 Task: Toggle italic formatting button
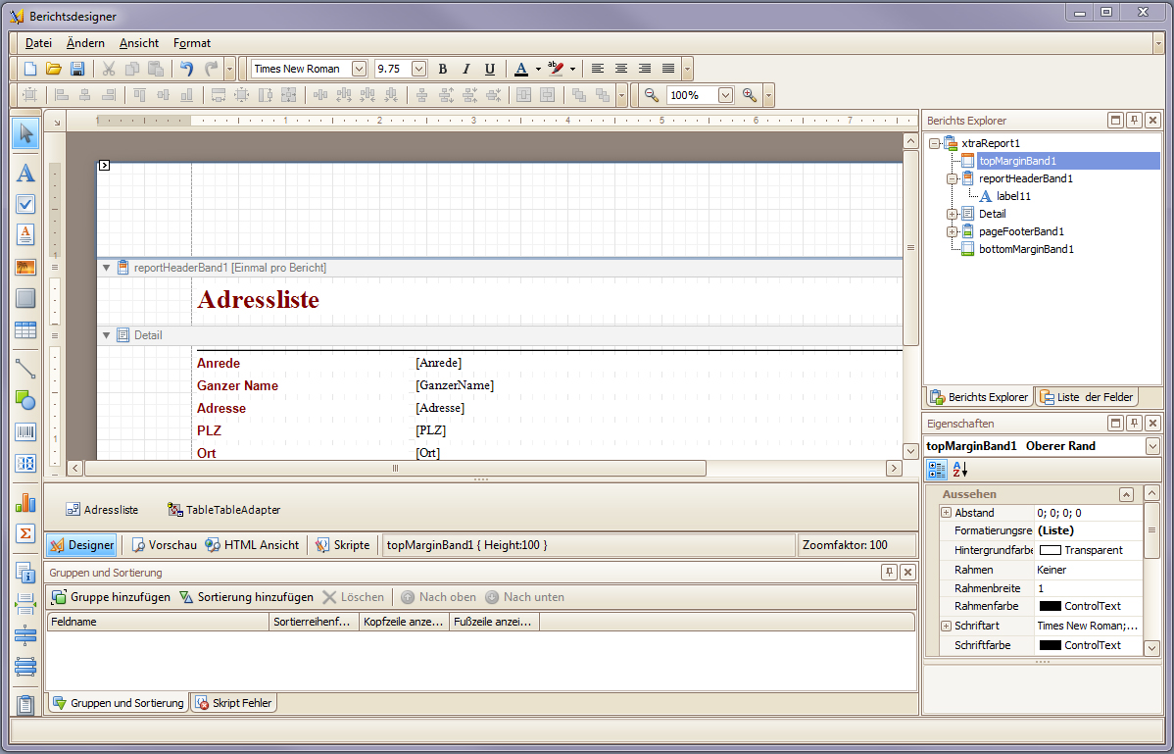(466, 69)
